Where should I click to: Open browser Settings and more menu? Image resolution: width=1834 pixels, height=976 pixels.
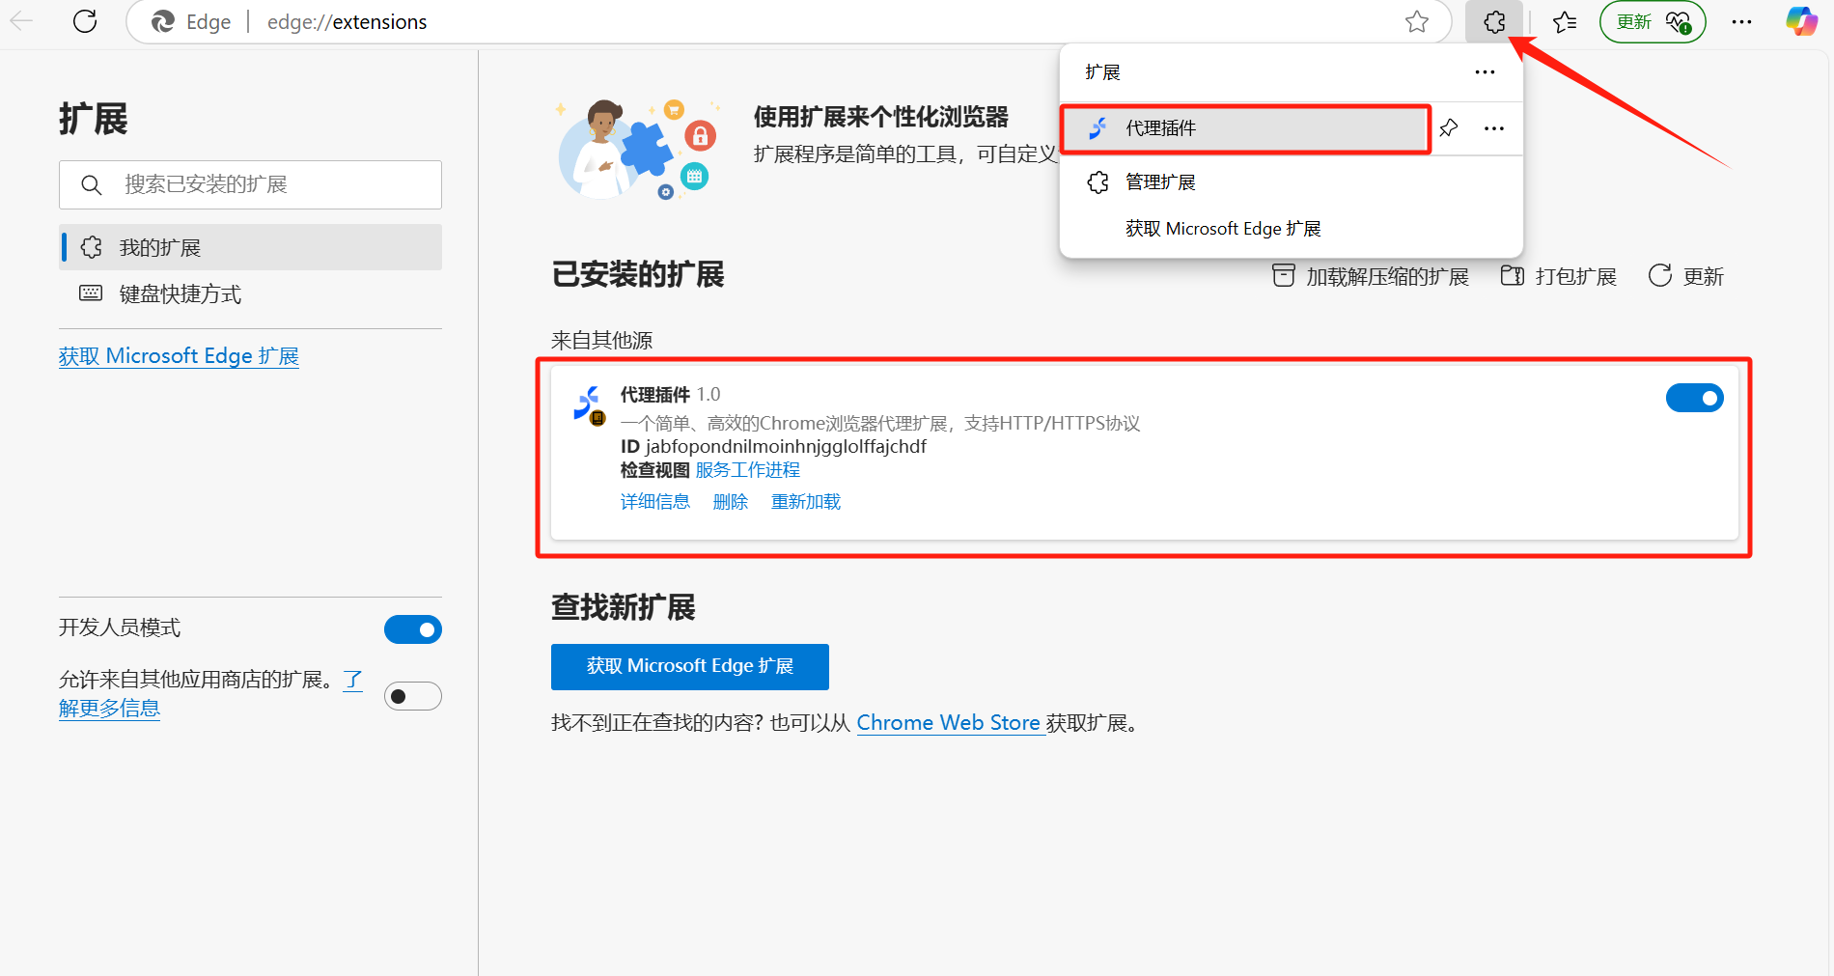(1741, 22)
